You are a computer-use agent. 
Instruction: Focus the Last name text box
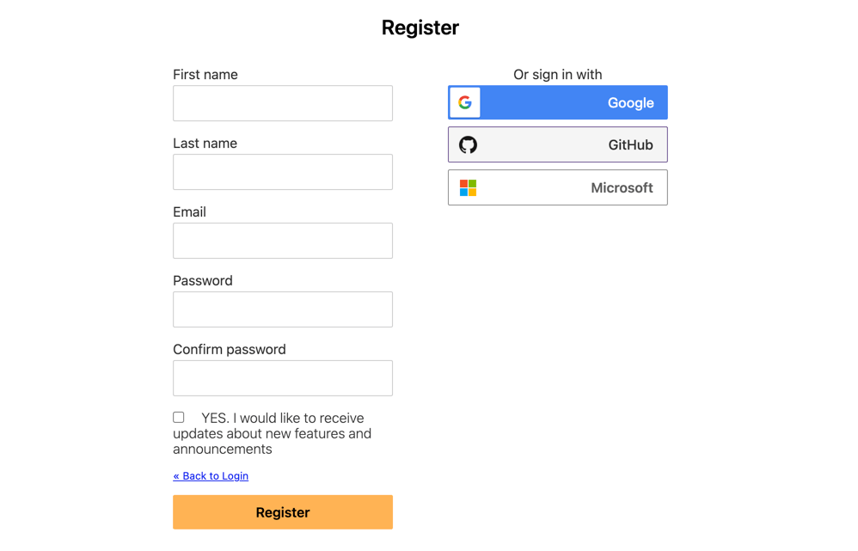point(283,172)
